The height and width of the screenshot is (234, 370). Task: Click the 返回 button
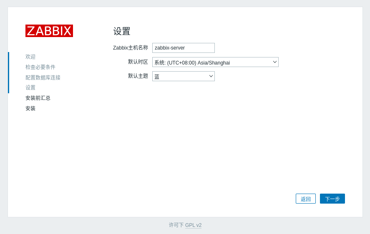tap(306, 199)
